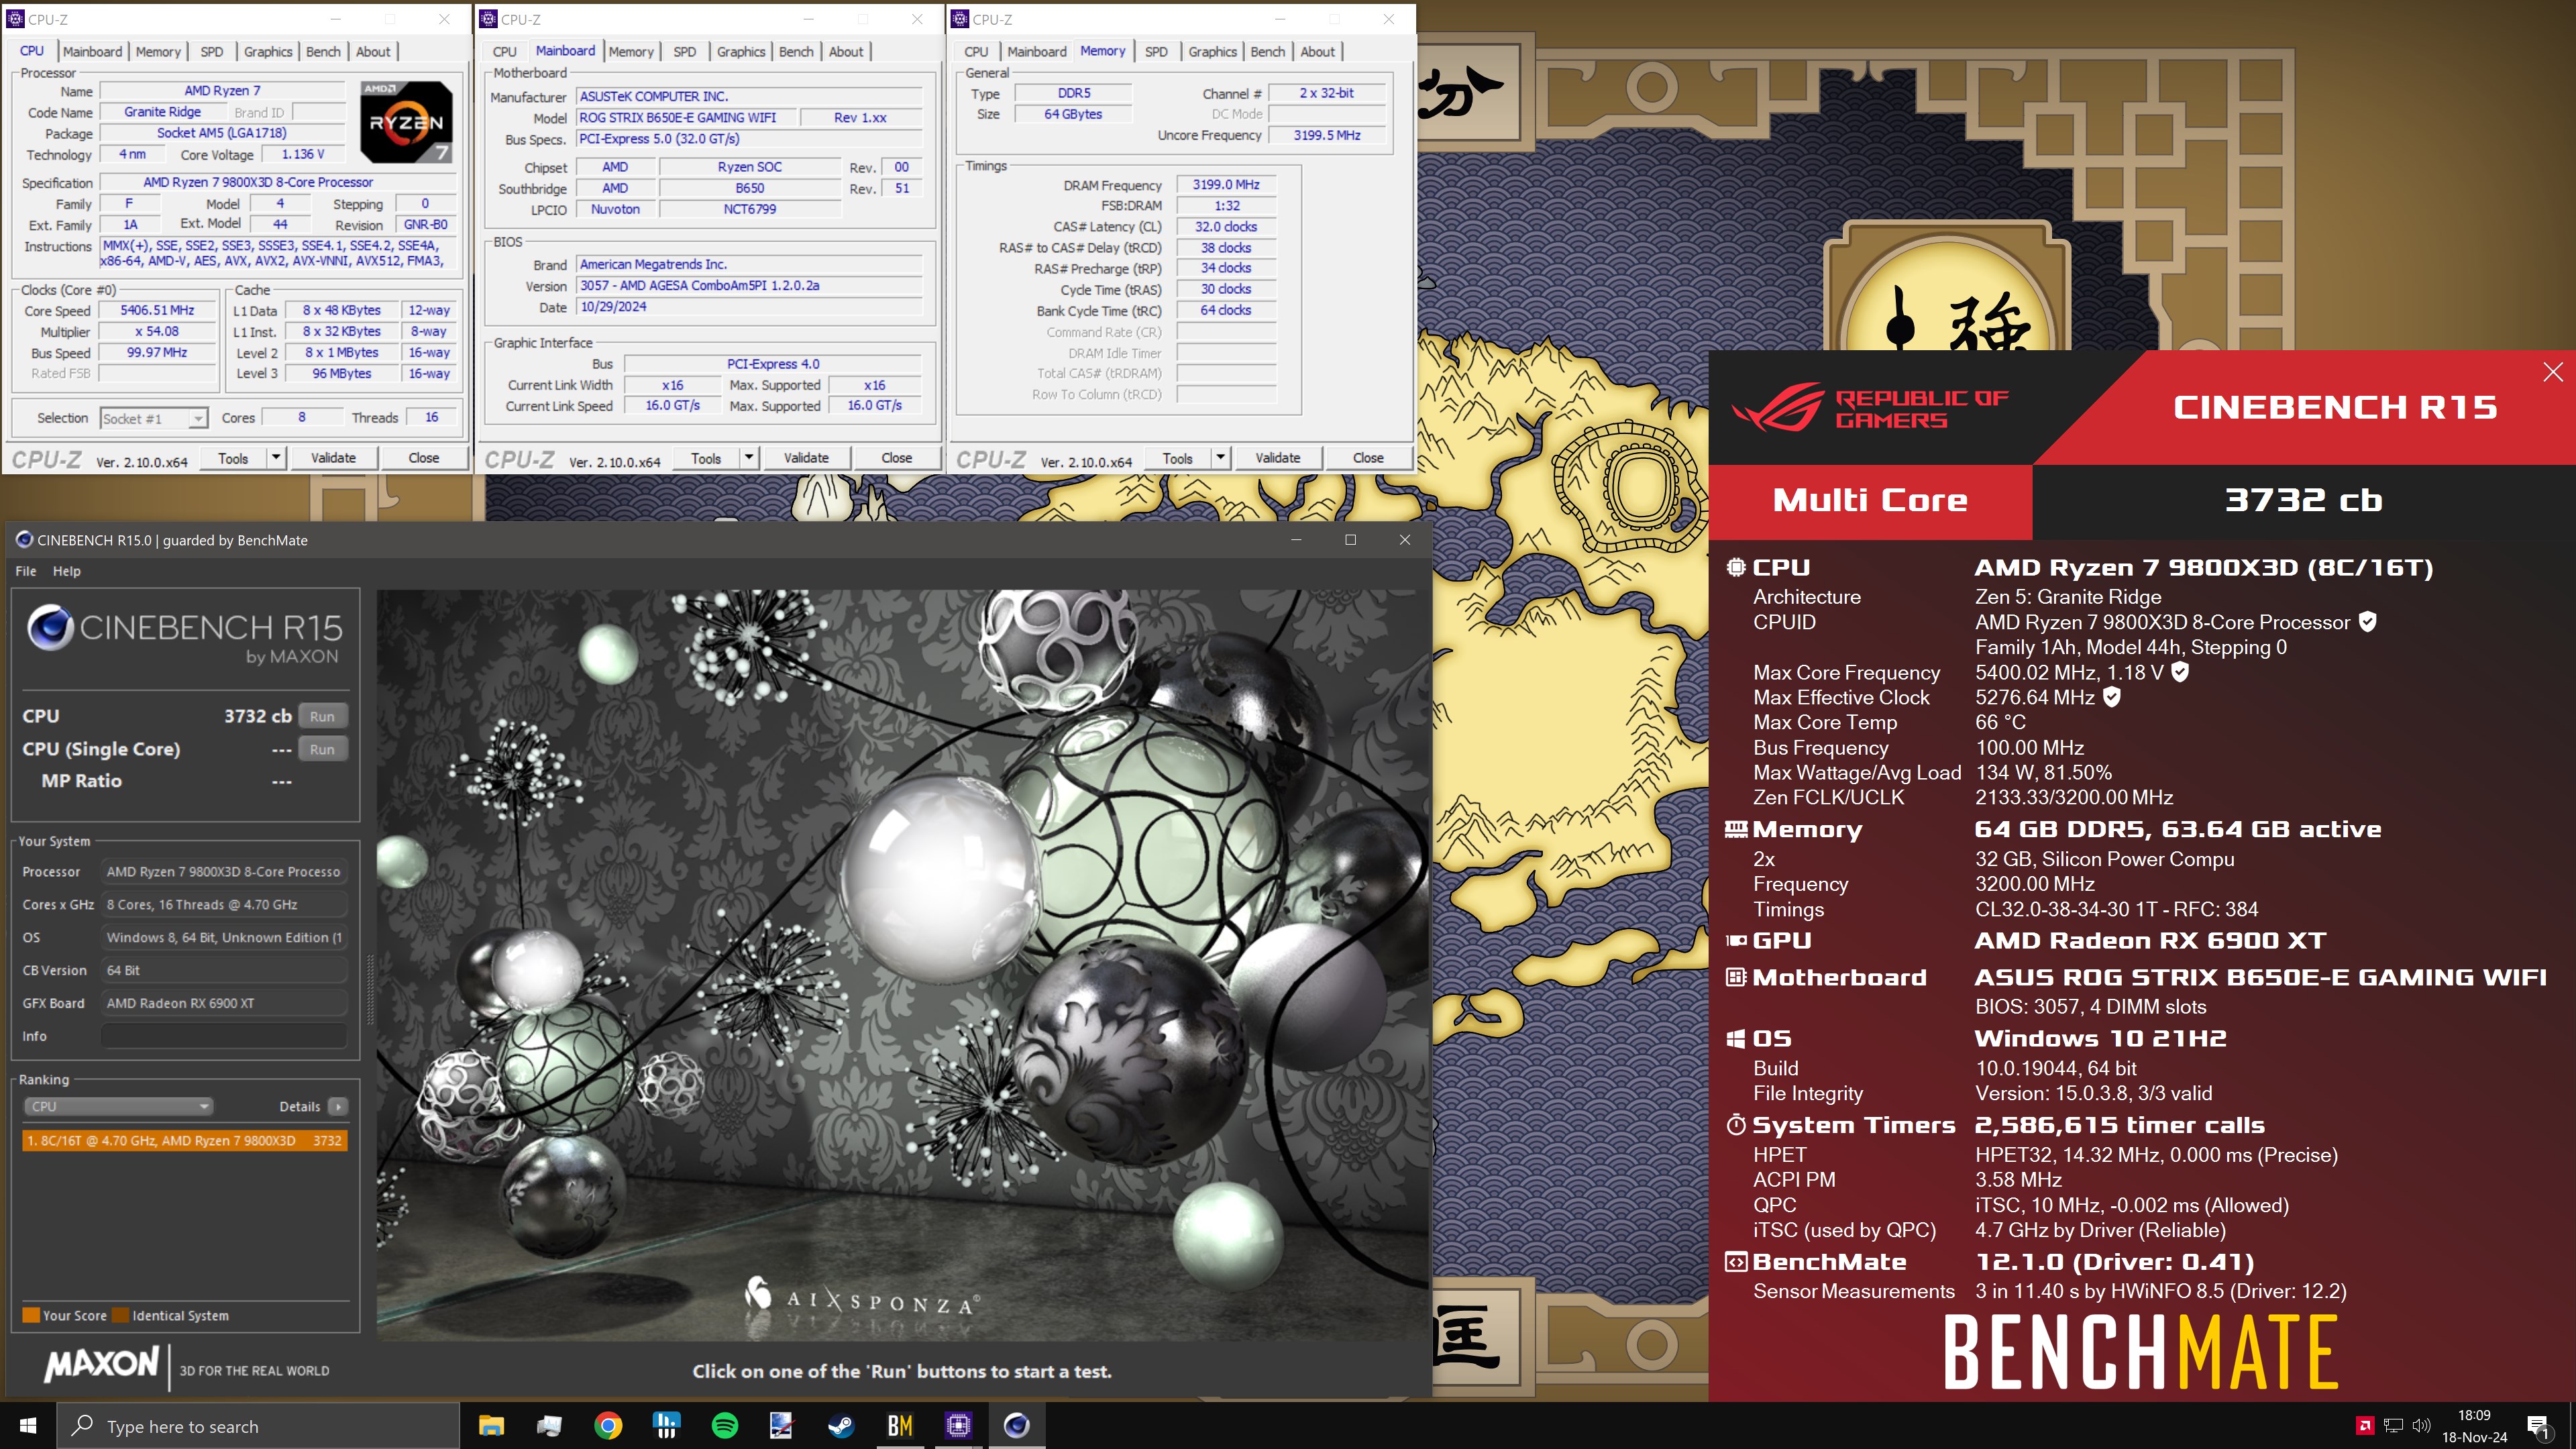The height and width of the screenshot is (1449, 2576).
Task: Click the shield icon next to Max Core Frequency
Action: 2180,672
